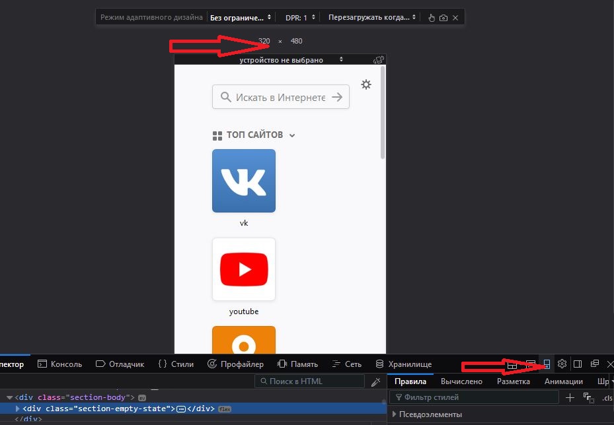Screen dimensions: 614x425
Task: Open throttling dropdown 'Без ограниче...'
Action: [241, 18]
